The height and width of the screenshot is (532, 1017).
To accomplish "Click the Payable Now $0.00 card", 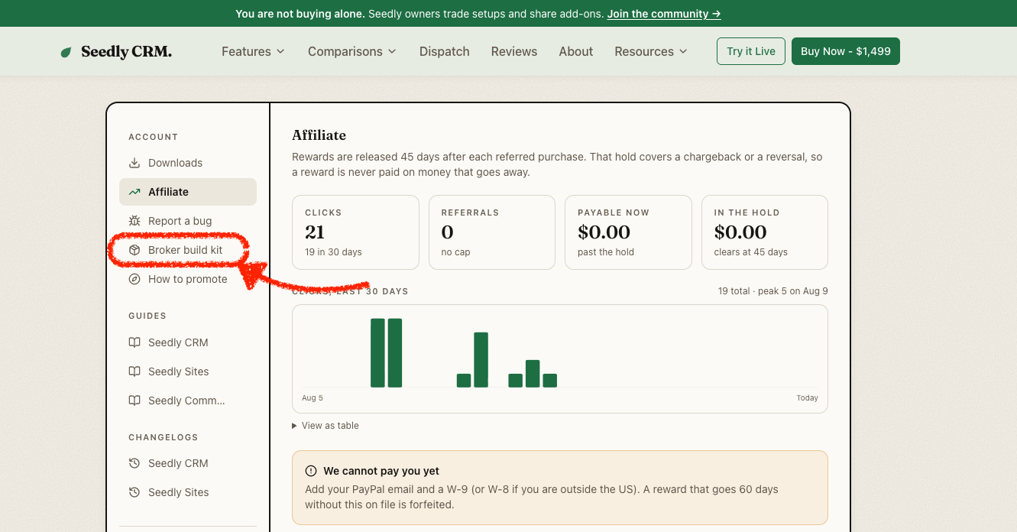I will (x=628, y=232).
